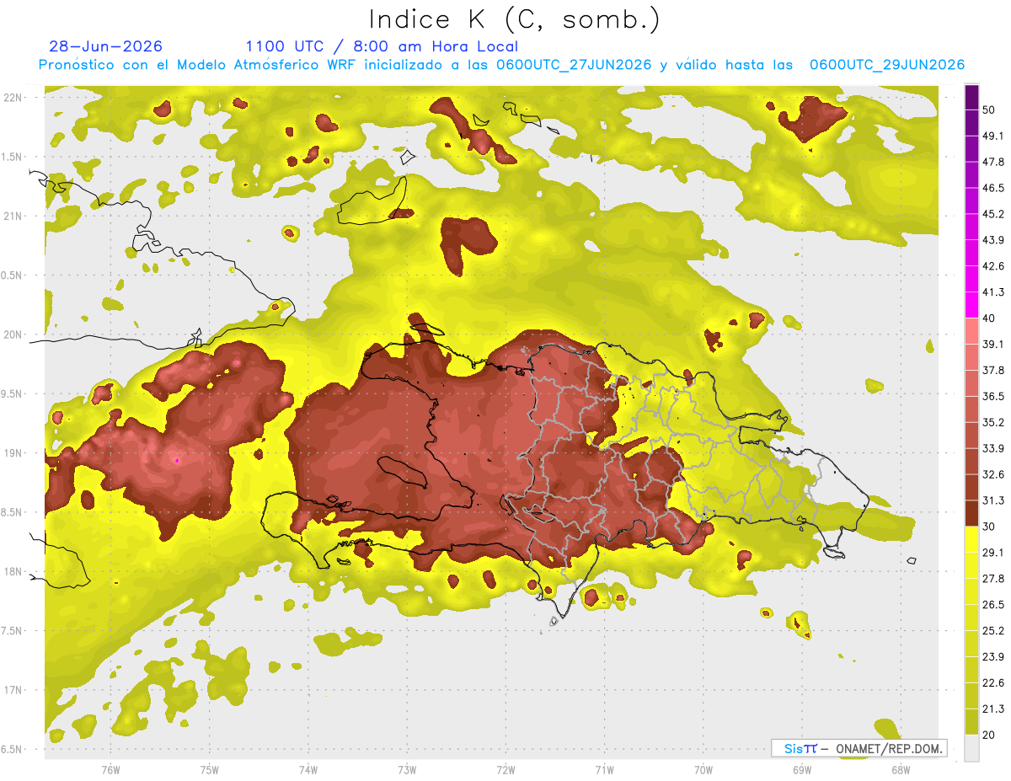Click the '74W' longitude label
1011x781 pixels.
coord(308,769)
